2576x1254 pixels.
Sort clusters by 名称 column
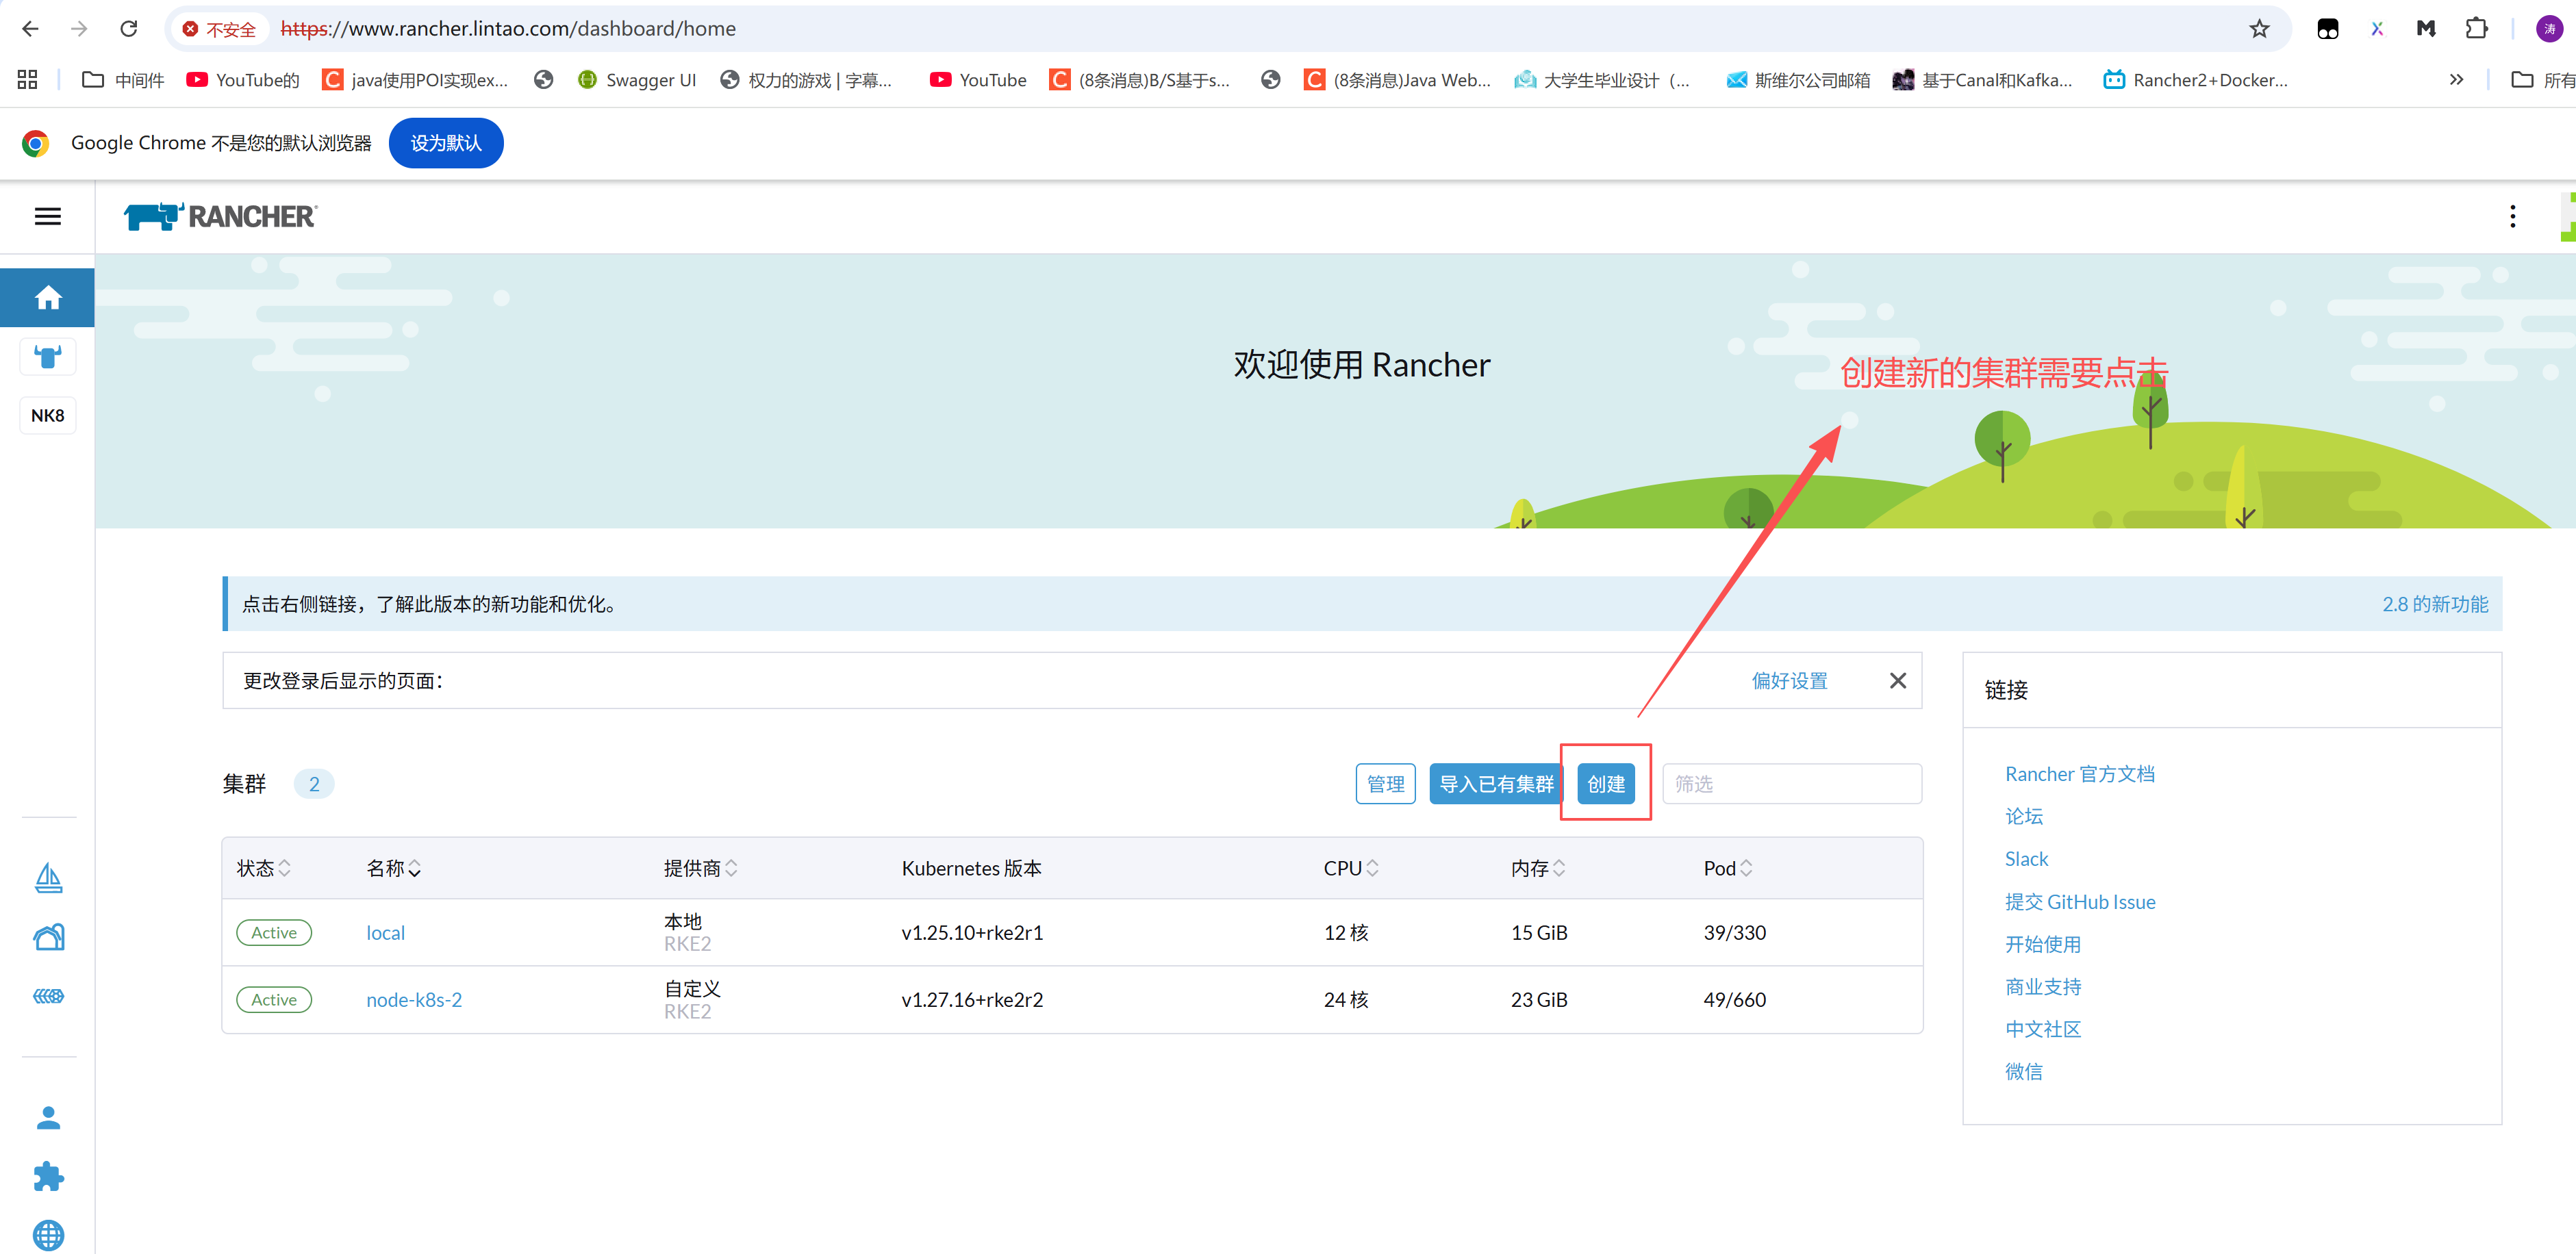(x=394, y=868)
